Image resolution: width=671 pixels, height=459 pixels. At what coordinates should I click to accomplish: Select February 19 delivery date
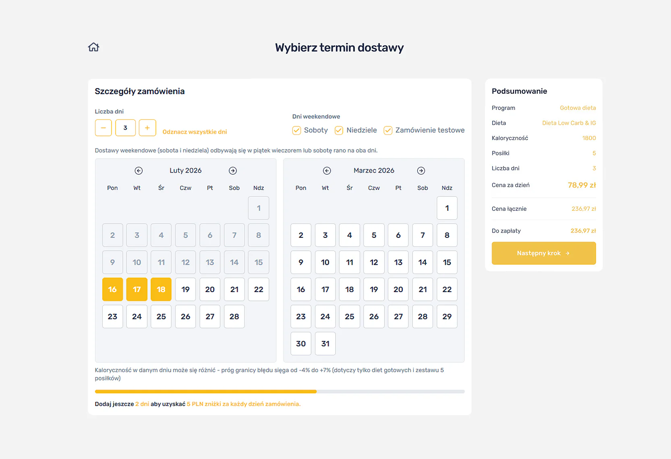pyautogui.click(x=185, y=289)
